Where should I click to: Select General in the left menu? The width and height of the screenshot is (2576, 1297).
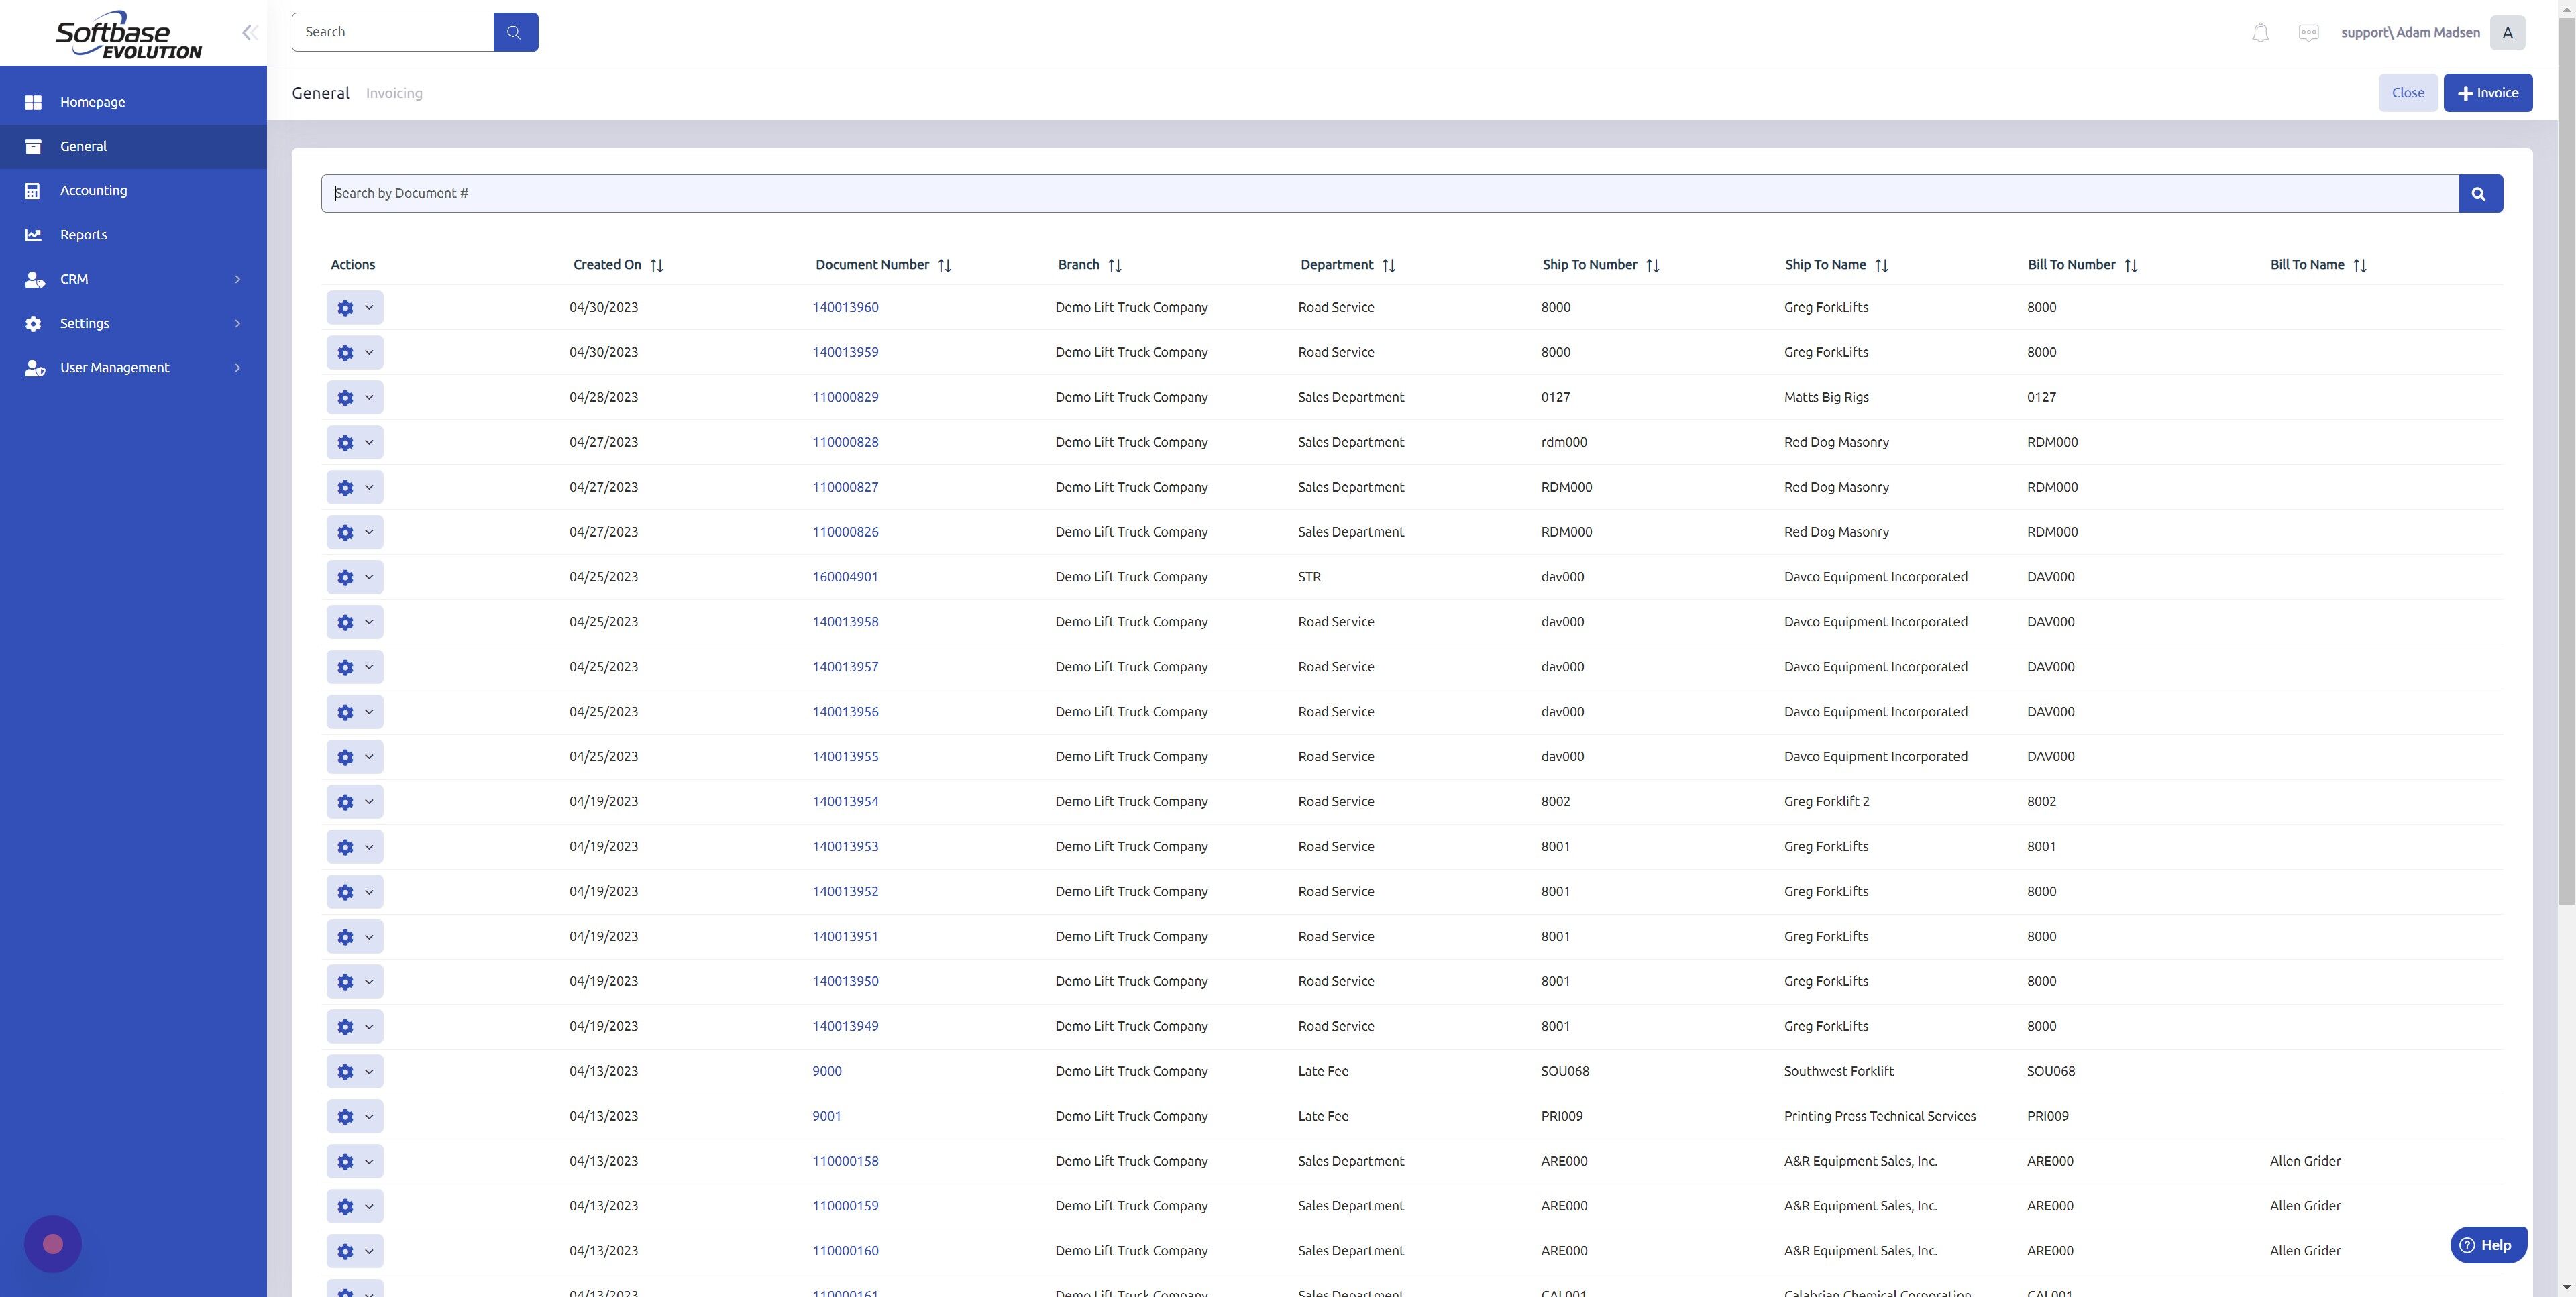(x=83, y=146)
